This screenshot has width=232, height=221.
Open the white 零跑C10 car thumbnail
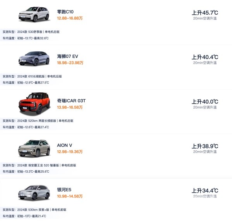pos(34,14)
